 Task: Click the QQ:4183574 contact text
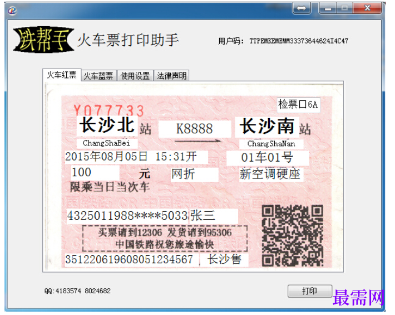coord(77,291)
